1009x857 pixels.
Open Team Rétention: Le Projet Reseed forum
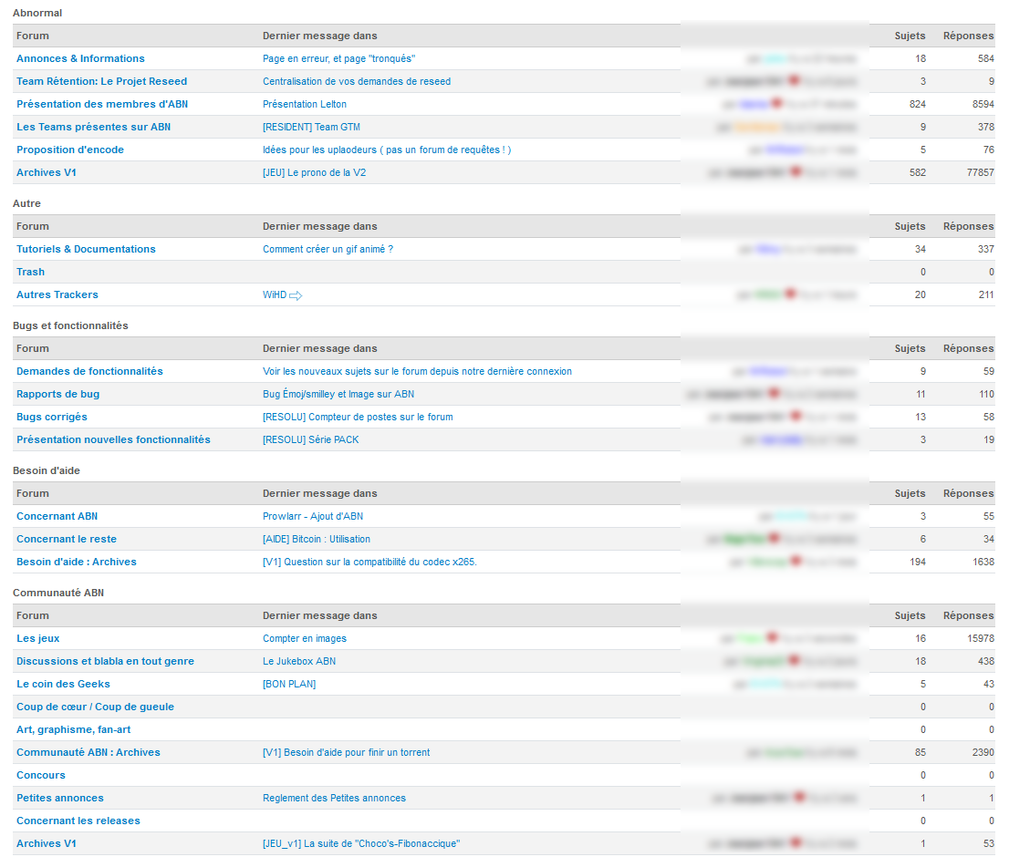coord(101,82)
